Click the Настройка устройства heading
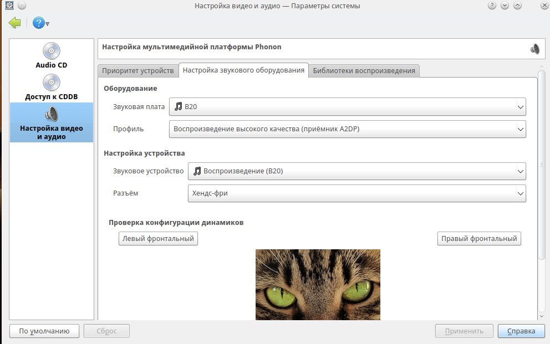The width and height of the screenshot is (550, 344). pyautogui.click(x=144, y=153)
